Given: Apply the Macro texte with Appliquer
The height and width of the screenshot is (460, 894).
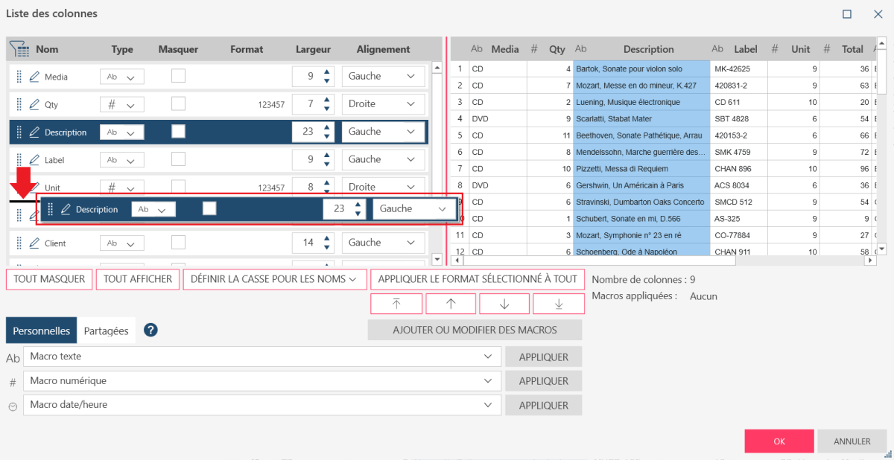Looking at the screenshot, I should point(544,357).
